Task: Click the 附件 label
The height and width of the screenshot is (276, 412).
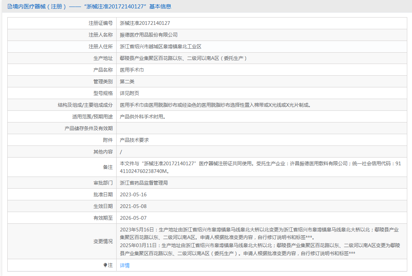Action: [x=108, y=140]
